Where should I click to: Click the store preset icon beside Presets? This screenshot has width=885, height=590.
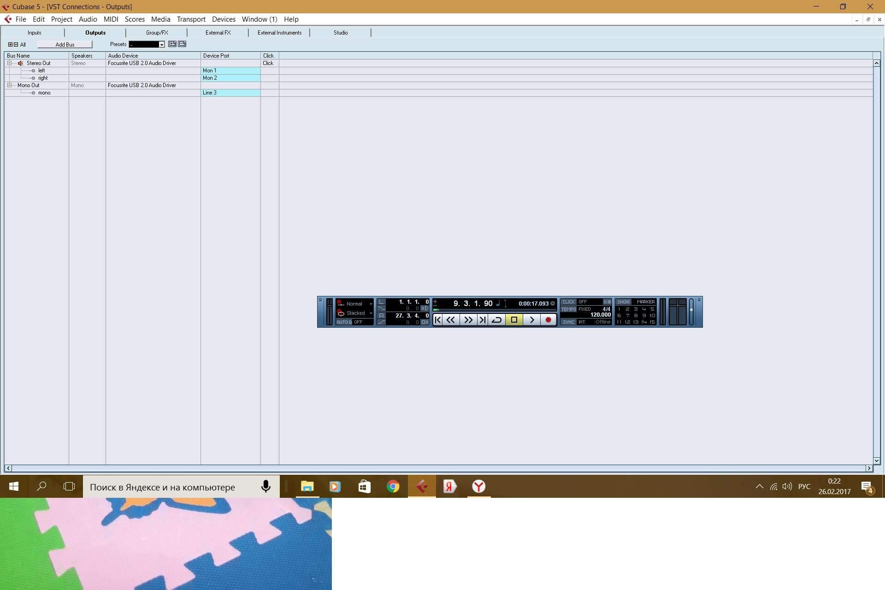[172, 44]
